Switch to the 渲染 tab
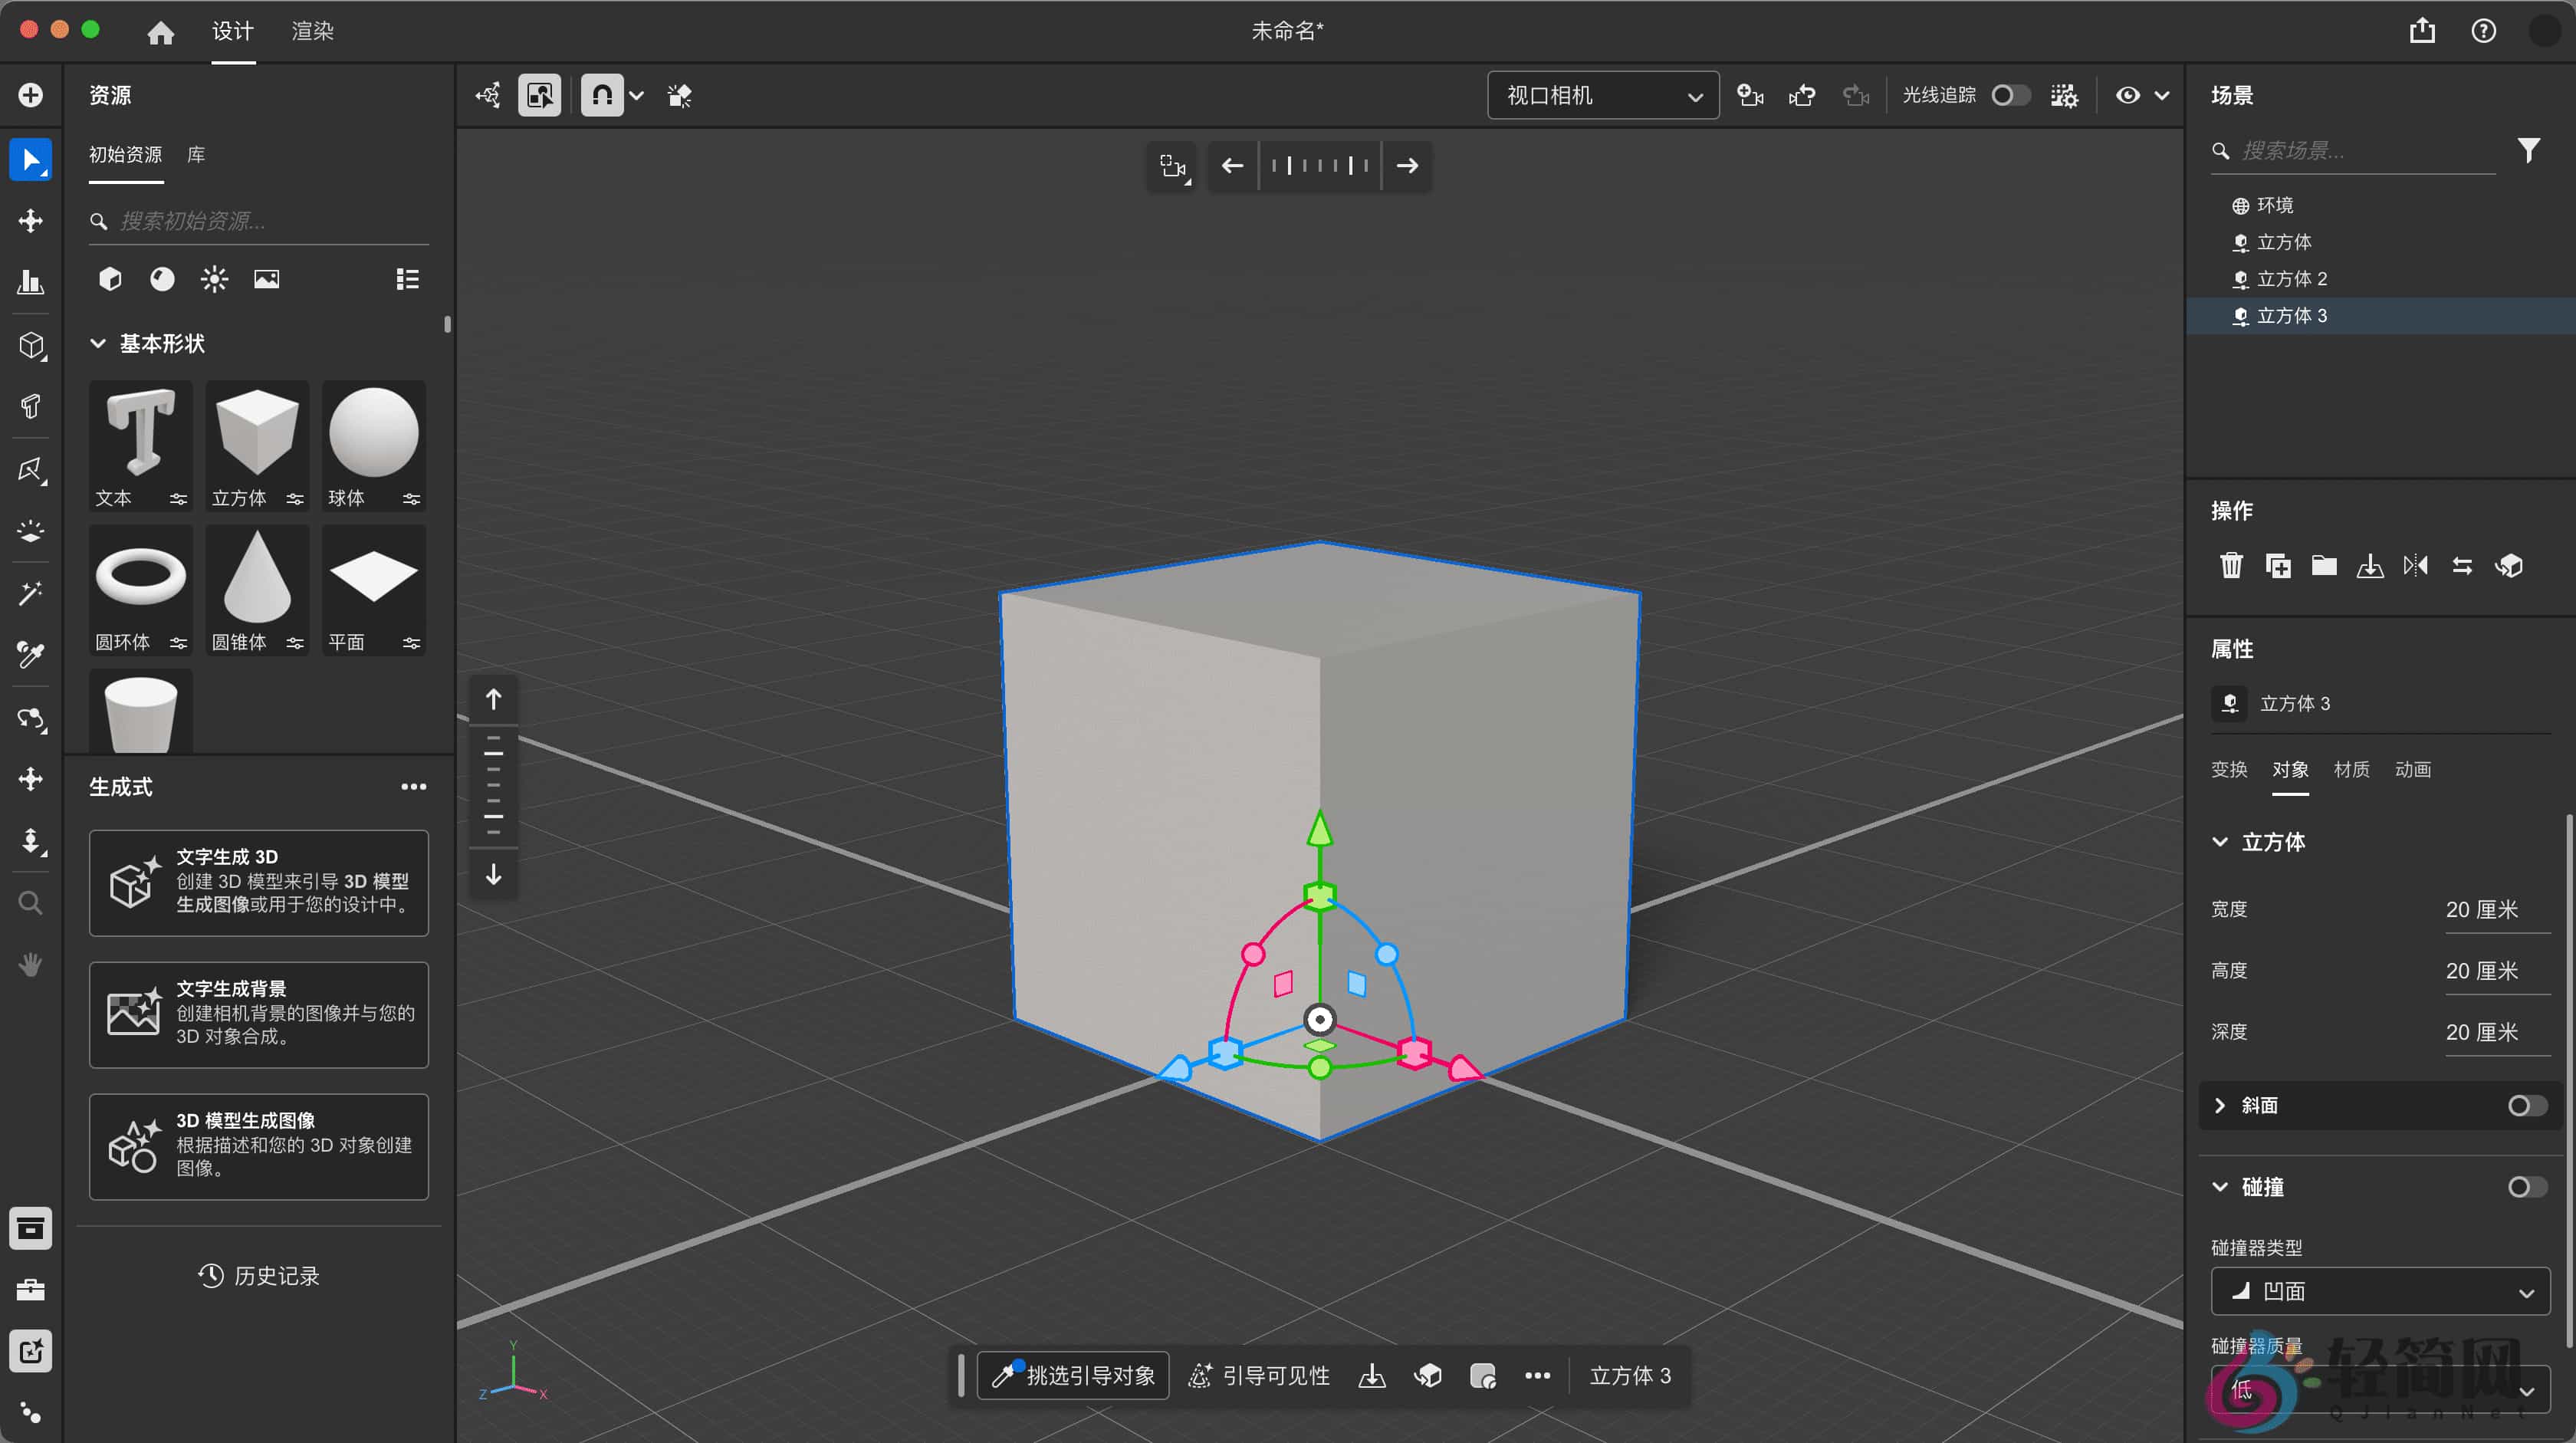Image resolution: width=2576 pixels, height=1443 pixels. point(311,31)
